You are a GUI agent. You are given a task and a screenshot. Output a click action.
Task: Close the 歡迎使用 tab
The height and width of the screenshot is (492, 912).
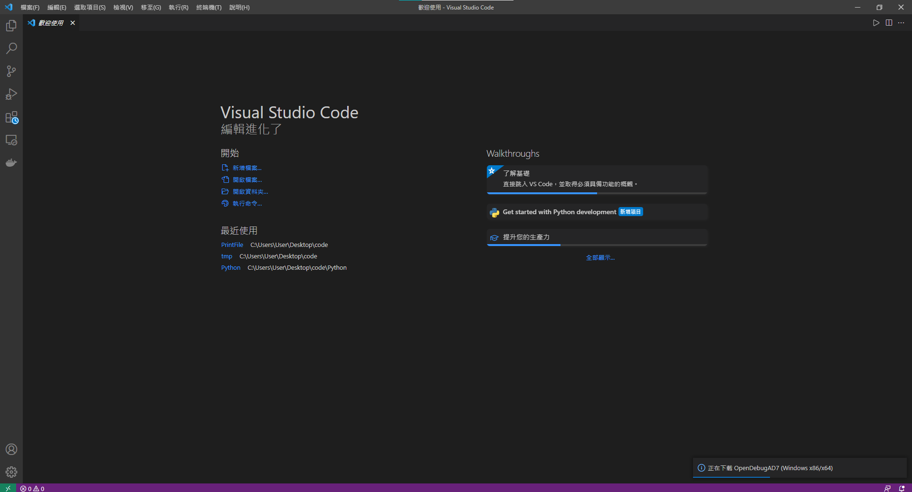(73, 23)
